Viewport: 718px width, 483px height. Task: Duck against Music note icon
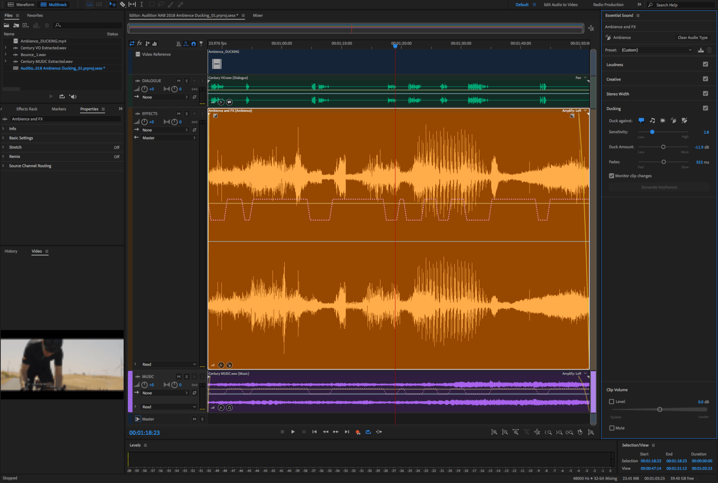(652, 120)
